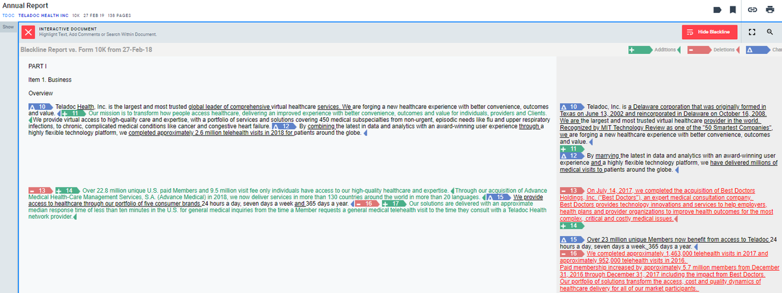Viewport: 782px width, 293px height.
Task: Click 'a Delaware corporation that was originally formed' text
Action: (x=698, y=107)
